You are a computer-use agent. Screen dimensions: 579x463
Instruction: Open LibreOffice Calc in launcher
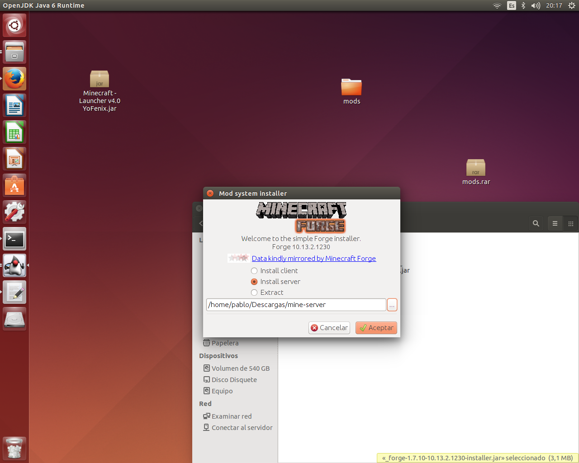(14, 132)
